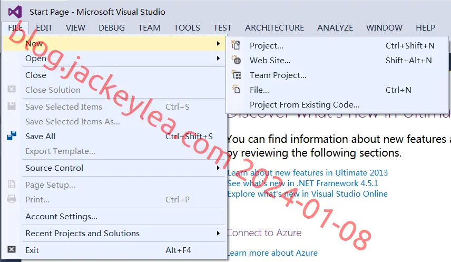451x262 pixels.
Task: Click the Close Solution icon
Action: 12,89
